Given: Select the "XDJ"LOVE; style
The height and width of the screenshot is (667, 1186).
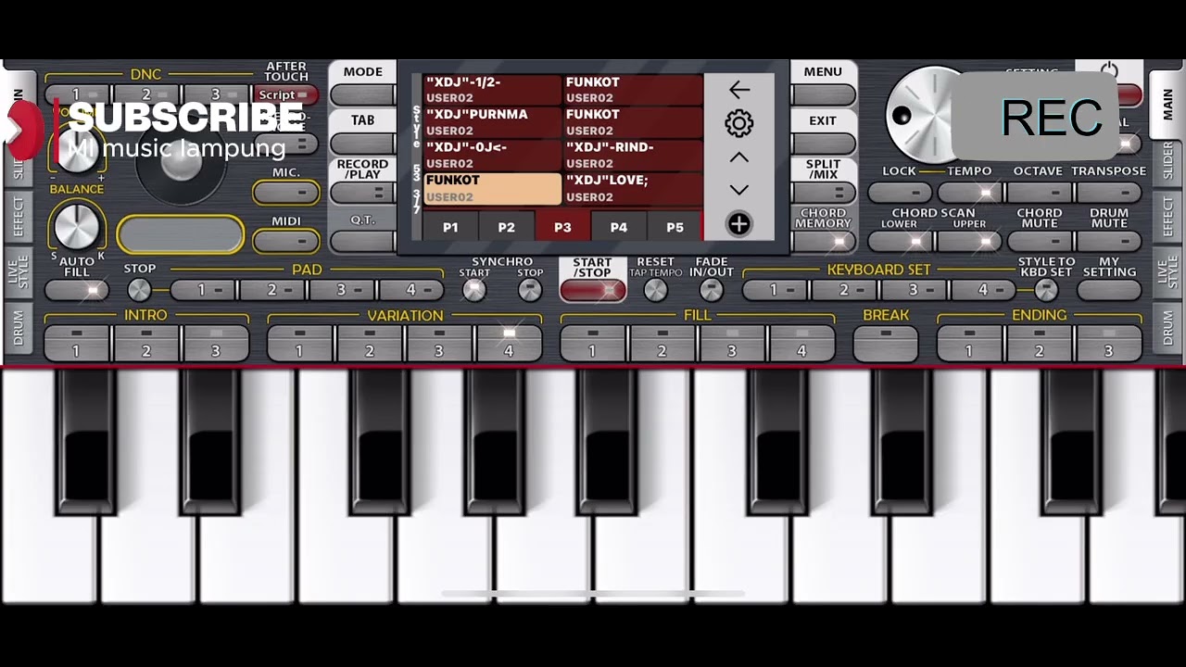Looking at the screenshot, I should 633,188.
